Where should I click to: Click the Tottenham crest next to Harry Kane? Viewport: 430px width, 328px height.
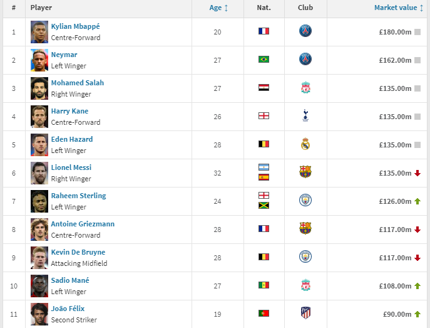click(305, 115)
